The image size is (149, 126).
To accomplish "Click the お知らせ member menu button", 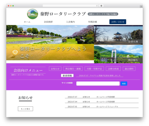I will [x=55, y=69].
